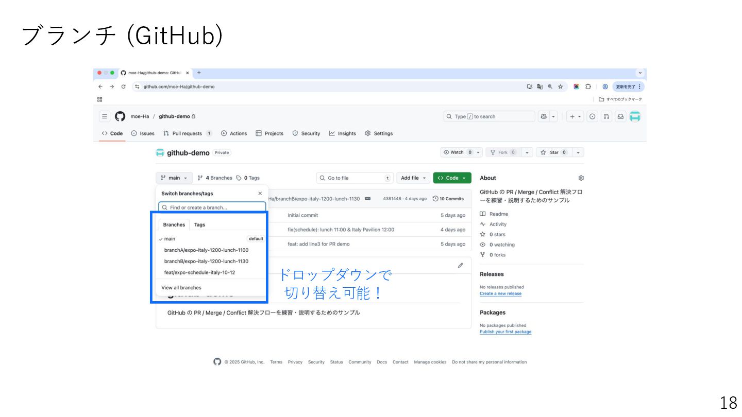Click the 'Go to file' search field
Screen dimensions: 742x417
tap(355, 178)
